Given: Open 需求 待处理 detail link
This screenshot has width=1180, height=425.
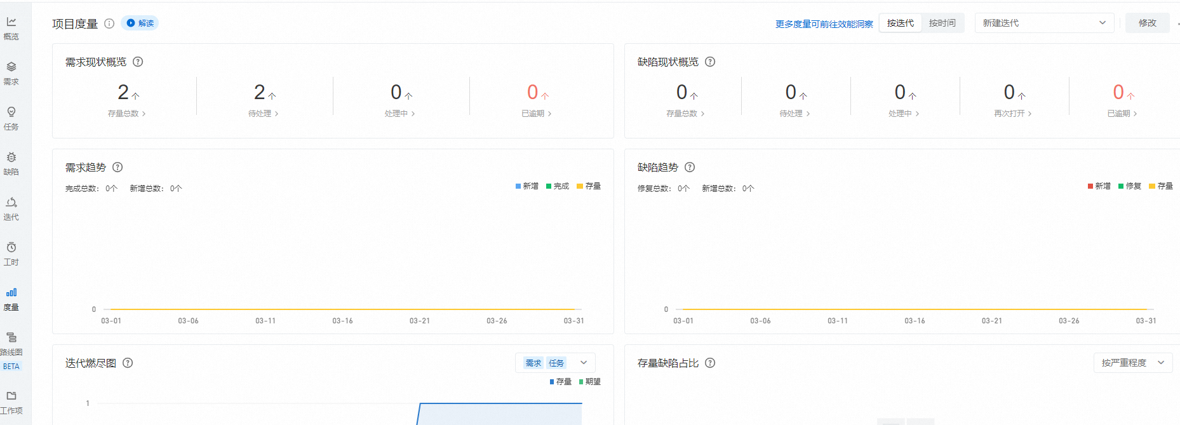Looking at the screenshot, I should 263,114.
